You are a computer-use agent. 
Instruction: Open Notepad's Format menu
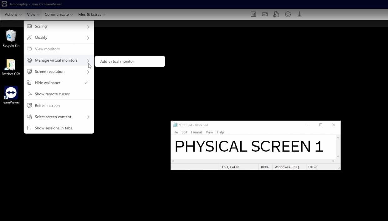tap(197, 132)
